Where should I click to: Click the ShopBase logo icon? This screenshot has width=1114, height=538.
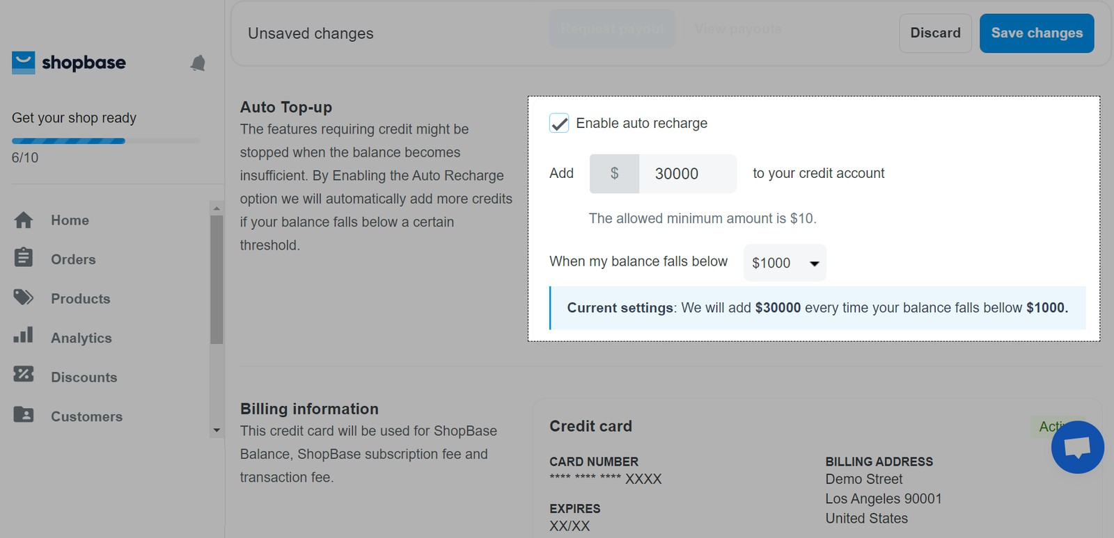coord(24,63)
